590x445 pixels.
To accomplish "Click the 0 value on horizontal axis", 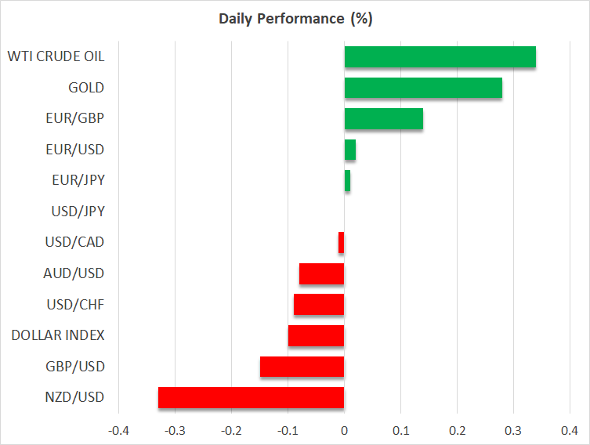I will pos(344,431).
